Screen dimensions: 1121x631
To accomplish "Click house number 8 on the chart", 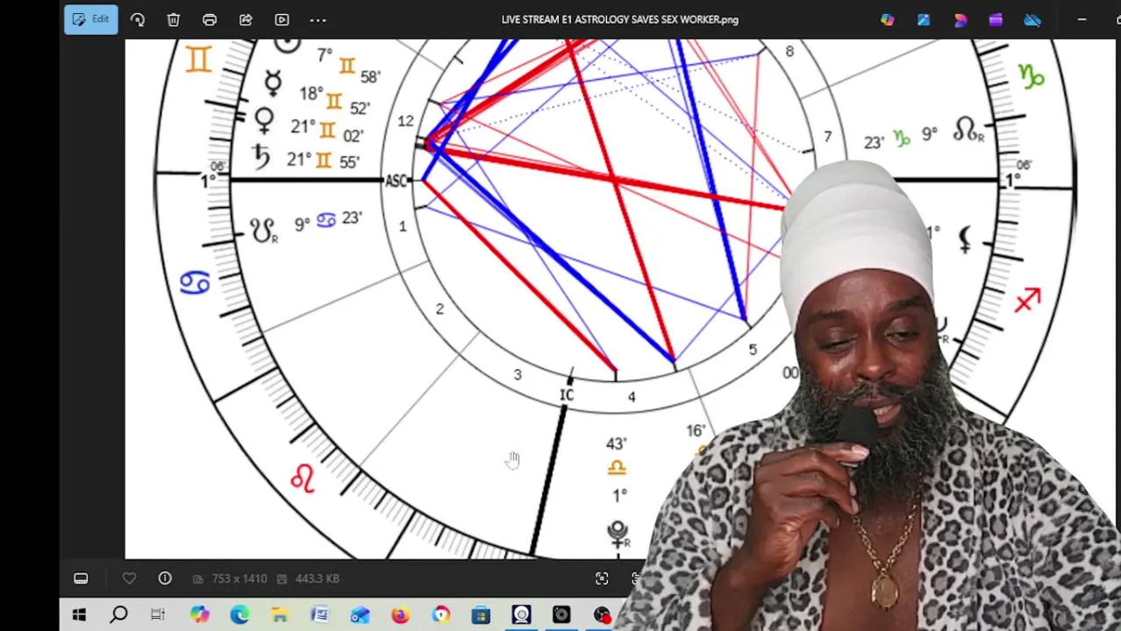I will click(x=789, y=52).
